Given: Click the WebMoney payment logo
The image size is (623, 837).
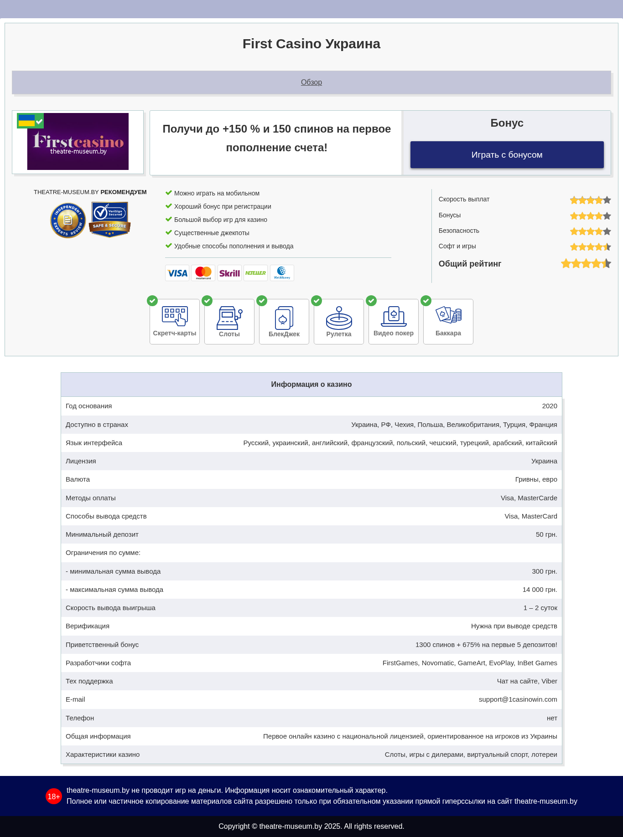Looking at the screenshot, I should pyautogui.click(x=282, y=273).
